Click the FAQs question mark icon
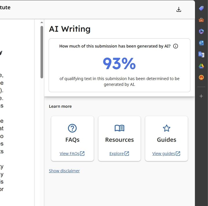The width and height of the screenshot is (208, 206). tap(72, 128)
